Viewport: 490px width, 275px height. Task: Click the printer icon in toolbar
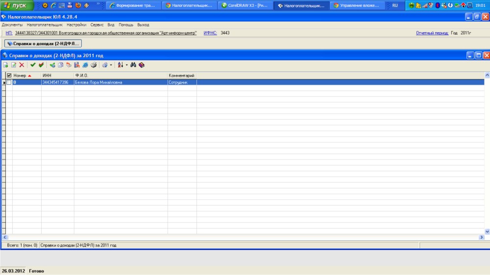[94, 65]
